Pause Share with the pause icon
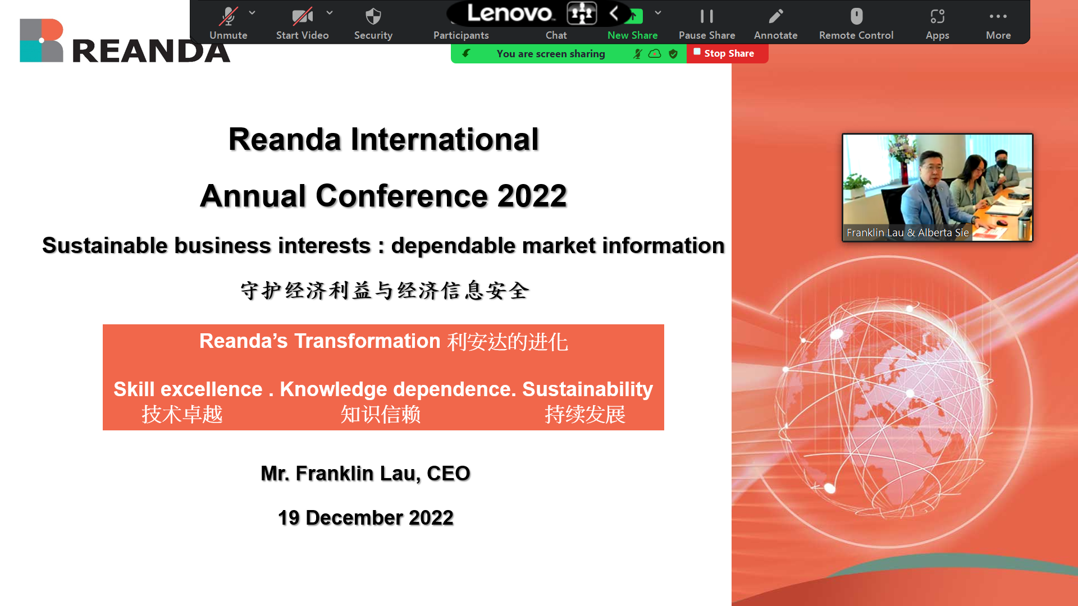The image size is (1078, 606). tap(707, 24)
